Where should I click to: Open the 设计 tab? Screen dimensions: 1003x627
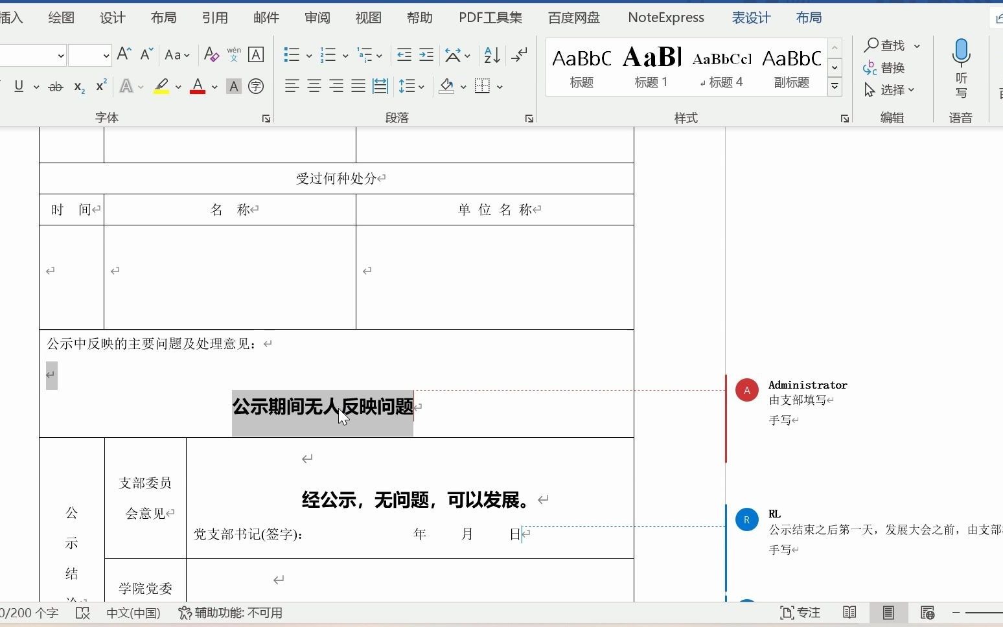(113, 17)
